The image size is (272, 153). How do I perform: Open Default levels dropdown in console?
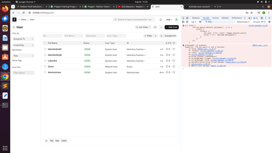pyautogui.click(x=243, y=22)
